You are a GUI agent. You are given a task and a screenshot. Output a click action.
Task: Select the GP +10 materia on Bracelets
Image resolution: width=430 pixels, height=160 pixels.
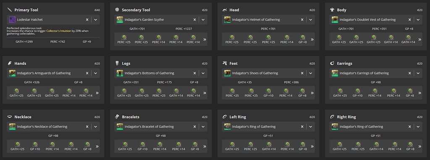tap(143, 146)
